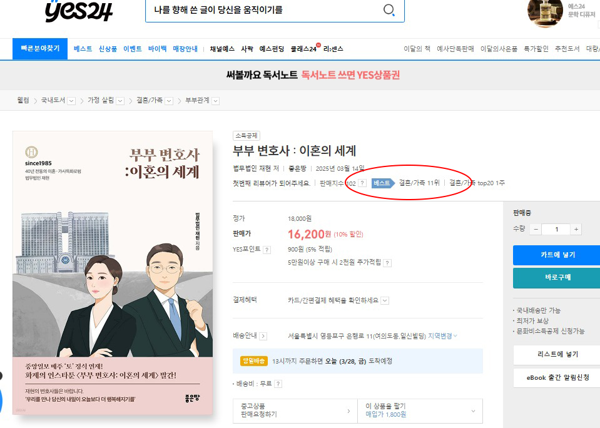
Task: Click the search input field
Action: (x=263, y=10)
